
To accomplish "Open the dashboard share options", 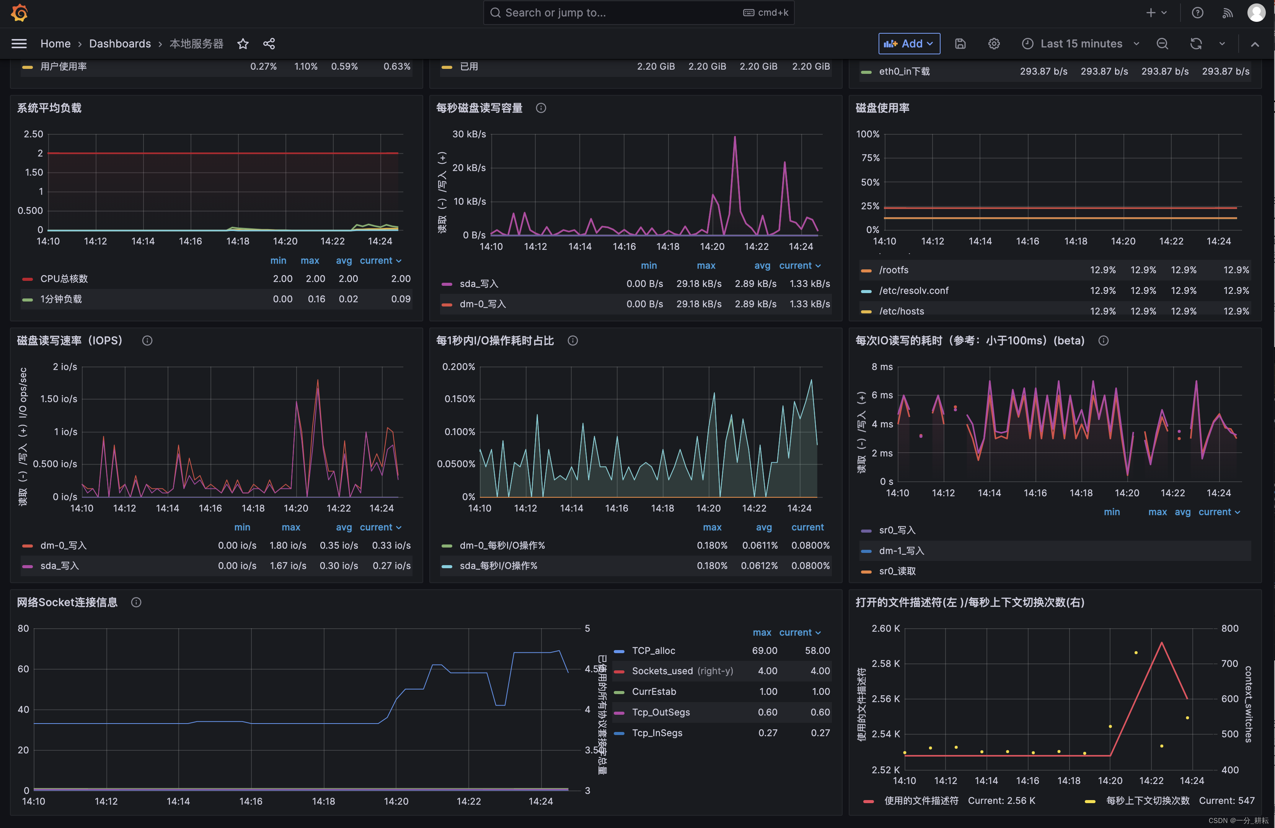I will [268, 43].
